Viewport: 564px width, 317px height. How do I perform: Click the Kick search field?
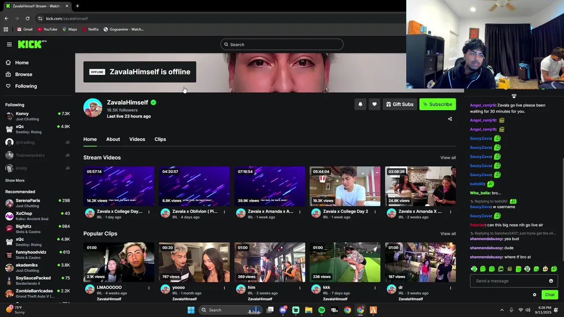click(x=282, y=44)
